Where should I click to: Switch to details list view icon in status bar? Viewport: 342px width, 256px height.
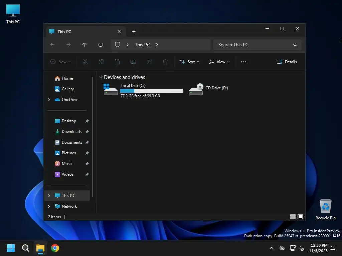293,217
